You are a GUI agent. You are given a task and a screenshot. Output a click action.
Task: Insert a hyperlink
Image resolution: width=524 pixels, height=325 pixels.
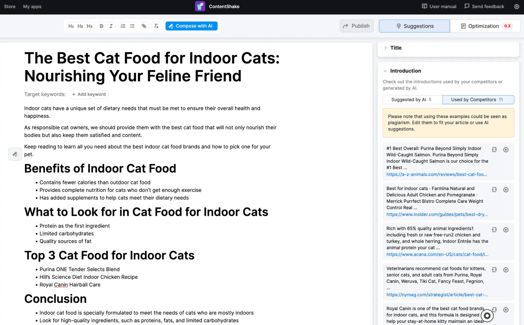coord(144,26)
